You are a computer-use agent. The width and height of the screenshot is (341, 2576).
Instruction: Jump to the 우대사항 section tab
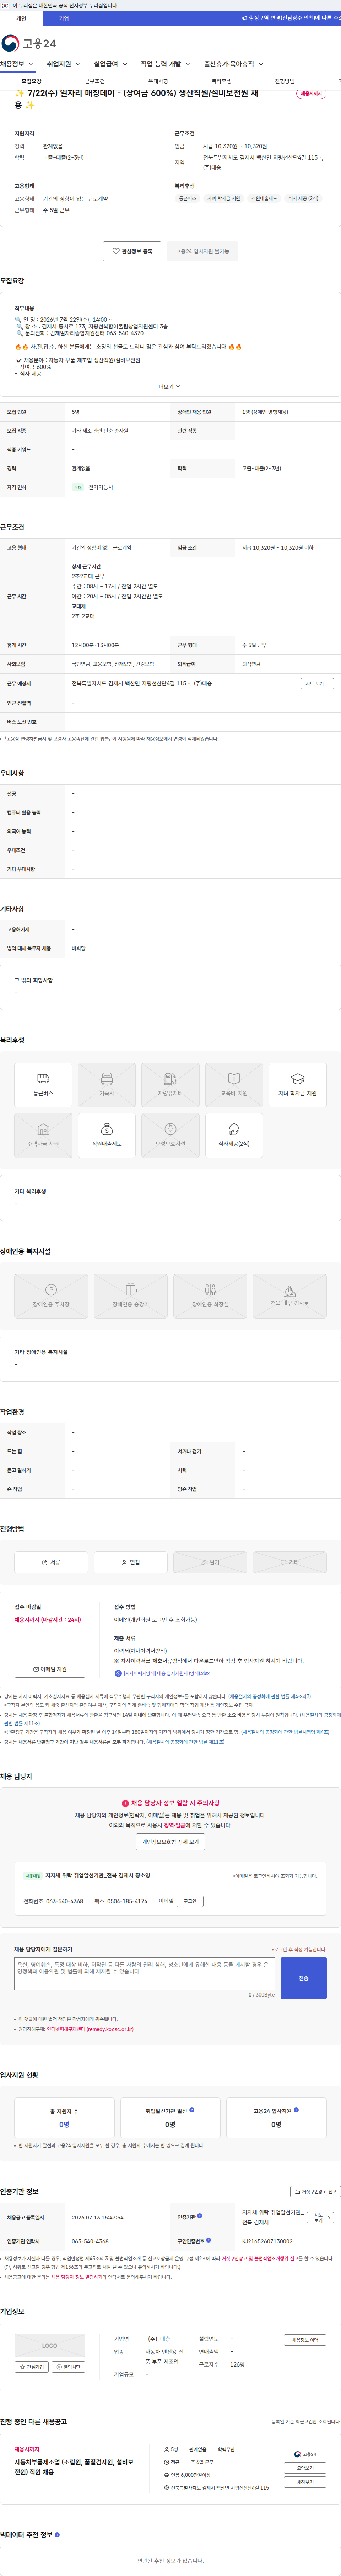coord(158,81)
